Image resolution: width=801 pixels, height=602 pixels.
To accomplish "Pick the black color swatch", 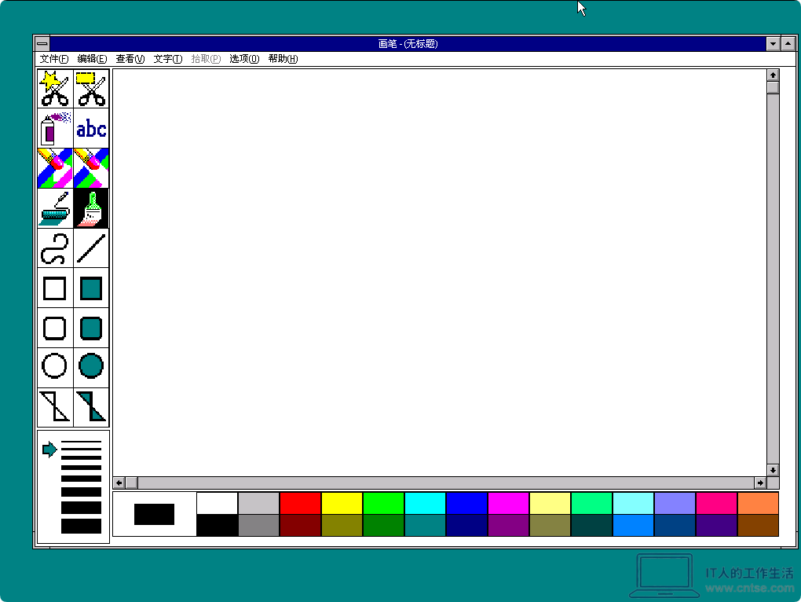I will [217, 525].
